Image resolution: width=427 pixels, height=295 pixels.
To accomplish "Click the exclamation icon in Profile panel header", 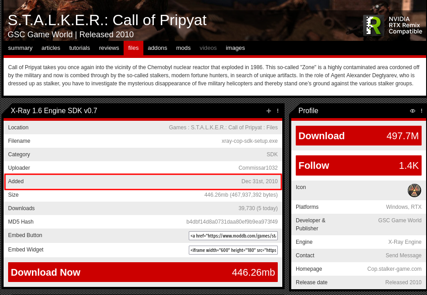I will 421,111.
